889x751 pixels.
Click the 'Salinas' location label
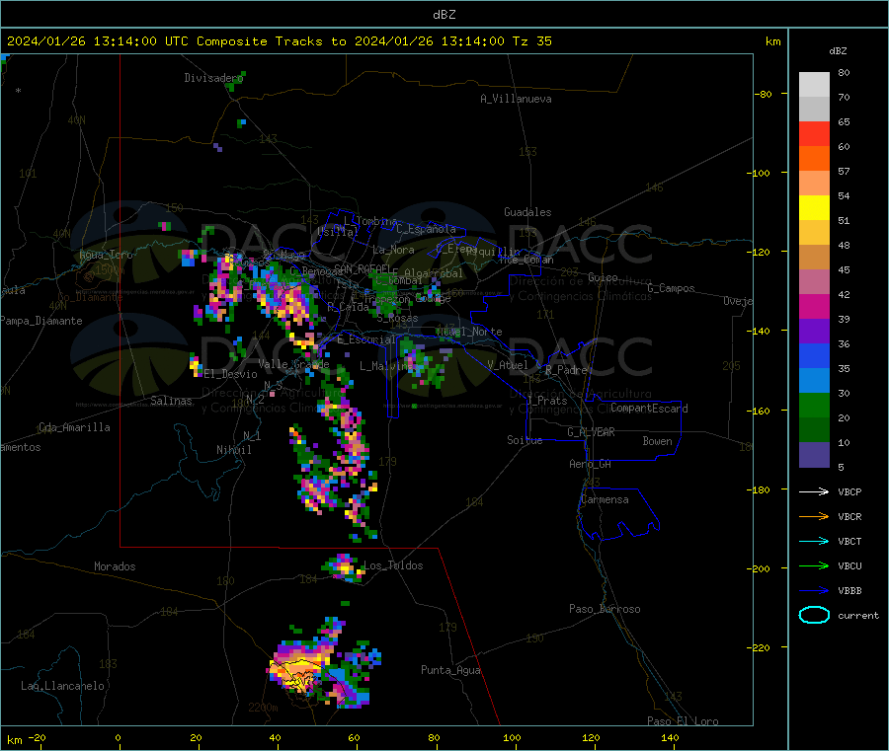click(x=171, y=401)
